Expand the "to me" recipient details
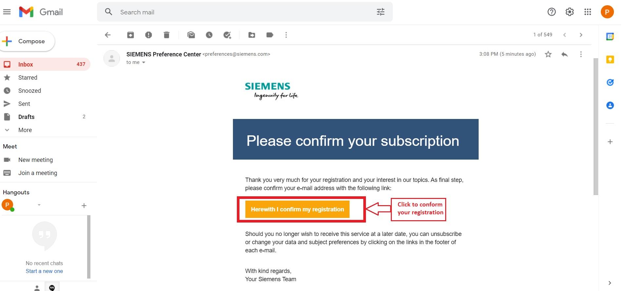 point(143,62)
